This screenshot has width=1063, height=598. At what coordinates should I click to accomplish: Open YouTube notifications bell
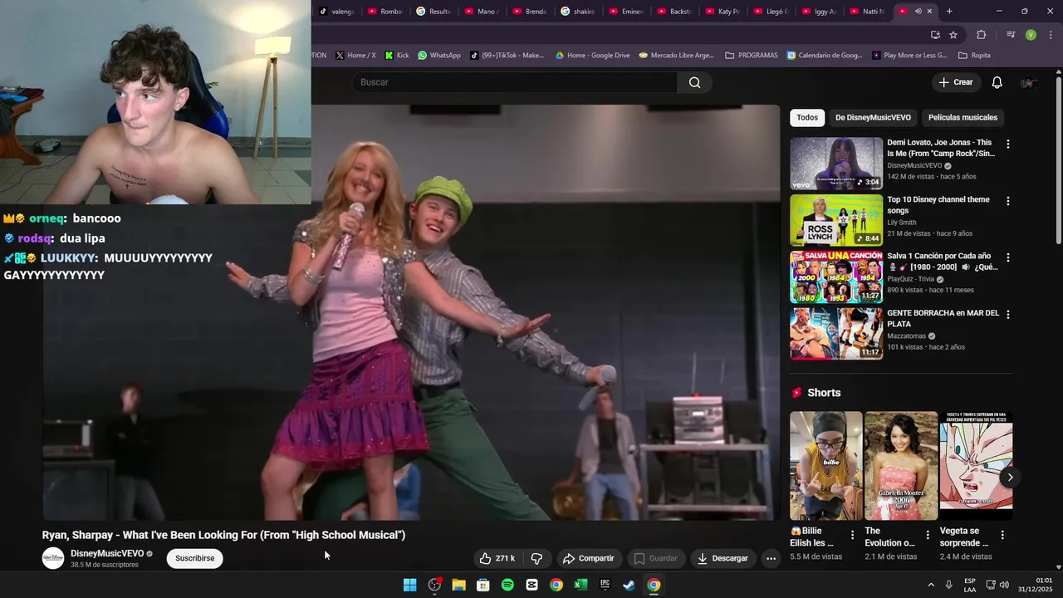point(997,82)
